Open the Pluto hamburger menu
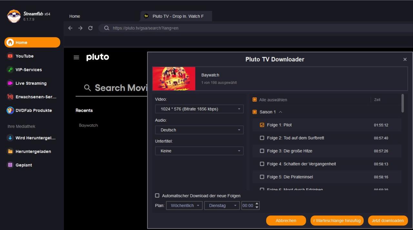413x230 pixels. [x=76, y=57]
